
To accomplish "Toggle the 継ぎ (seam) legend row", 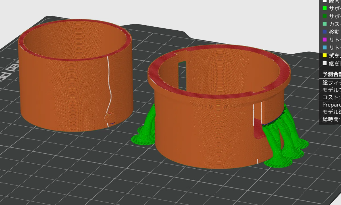I will pyautogui.click(x=331, y=64).
